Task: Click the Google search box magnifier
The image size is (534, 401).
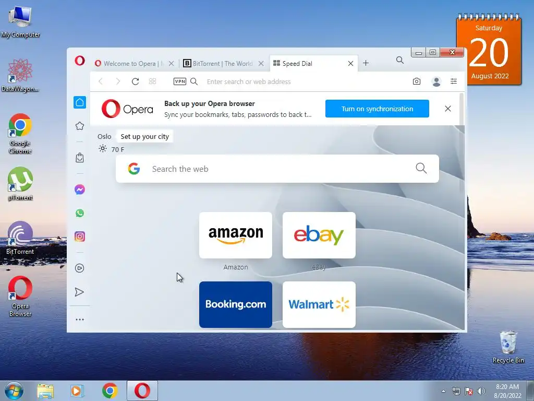Action: point(421,168)
